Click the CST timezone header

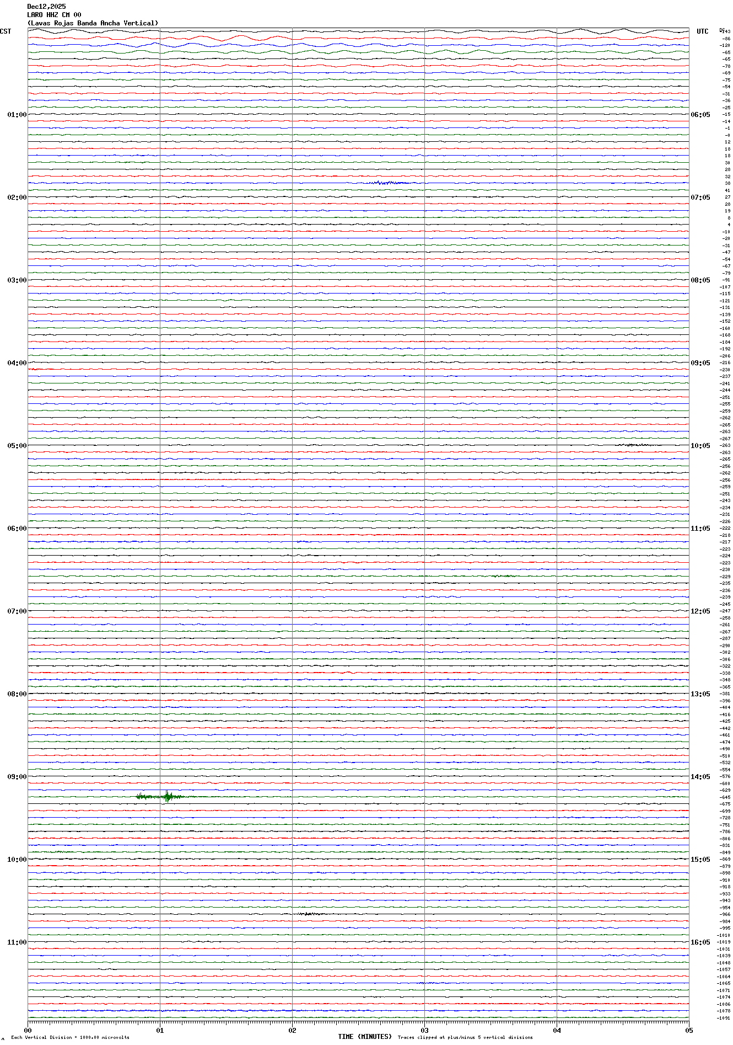[6, 31]
